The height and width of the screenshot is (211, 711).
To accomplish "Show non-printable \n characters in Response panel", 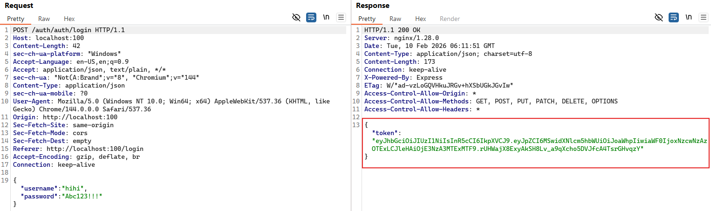I will [x=688, y=18].
